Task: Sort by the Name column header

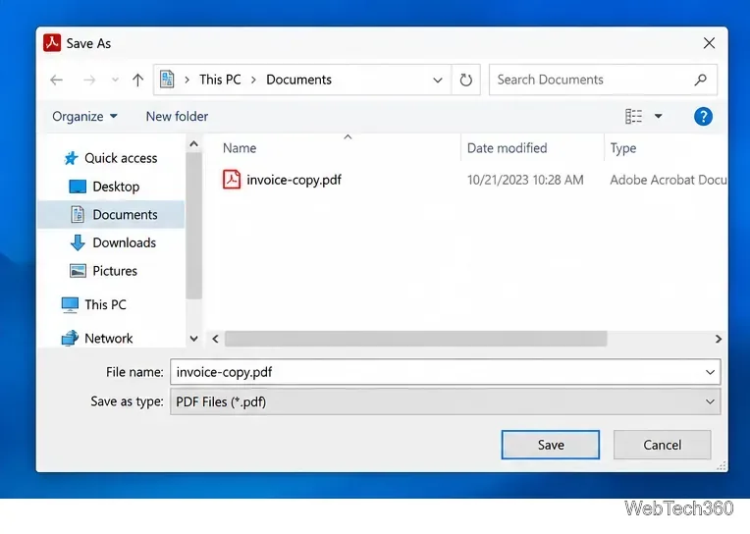Action: [240, 148]
